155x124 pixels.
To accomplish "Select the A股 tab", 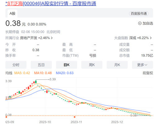I will pos(12,14).
